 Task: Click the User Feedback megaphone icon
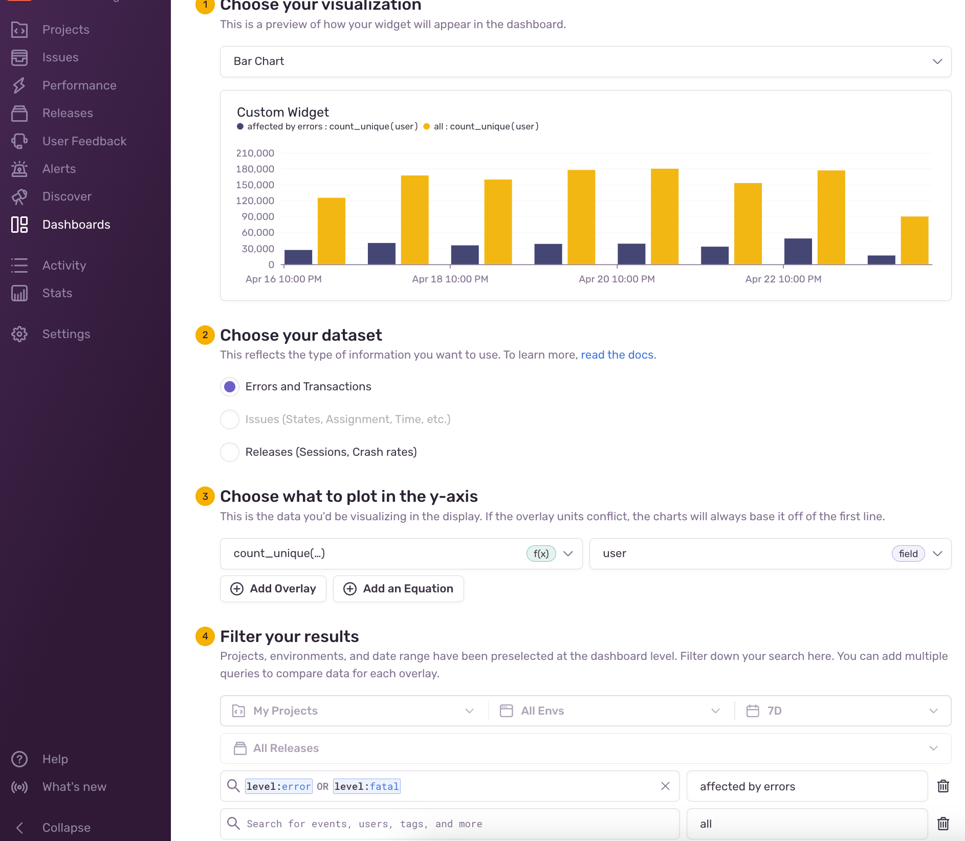click(x=19, y=141)
